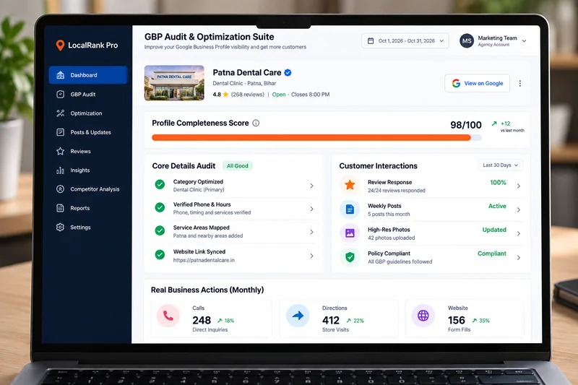Click the Dashboard home icon
The image size is (578, 385).
pyautogui.click(x=61, y=75)
